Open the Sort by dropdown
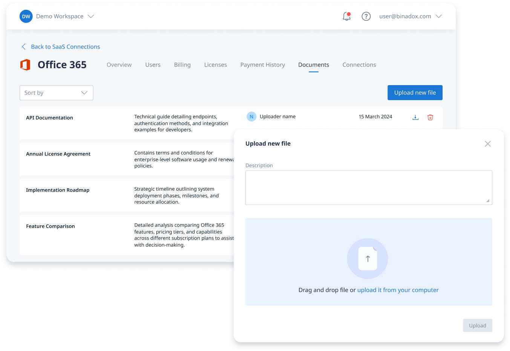Image resolution: width=510 pixels, height=351 pixels. pyautogui.click(x=57, y=93)
